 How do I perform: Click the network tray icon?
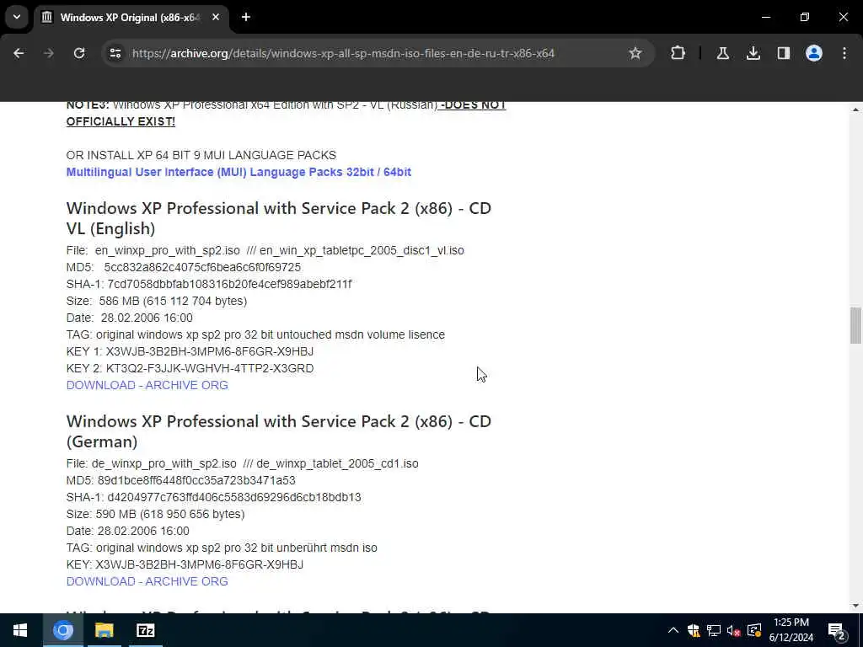coord(714,630)
